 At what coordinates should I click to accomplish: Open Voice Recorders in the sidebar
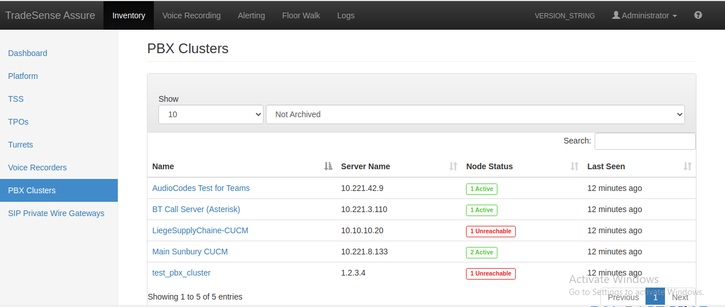click(59, 168)
